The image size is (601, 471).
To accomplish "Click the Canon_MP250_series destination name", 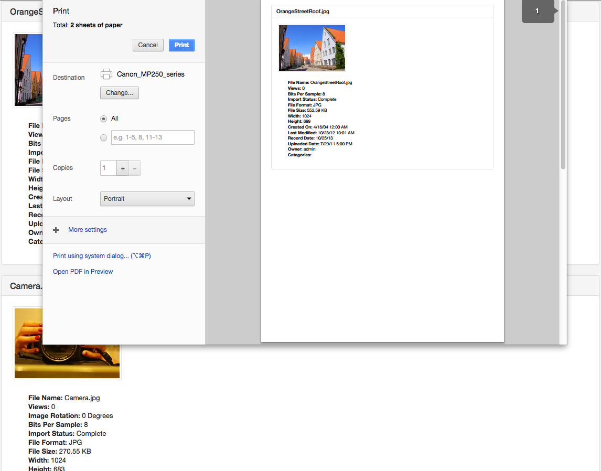I will click(151, 74).
